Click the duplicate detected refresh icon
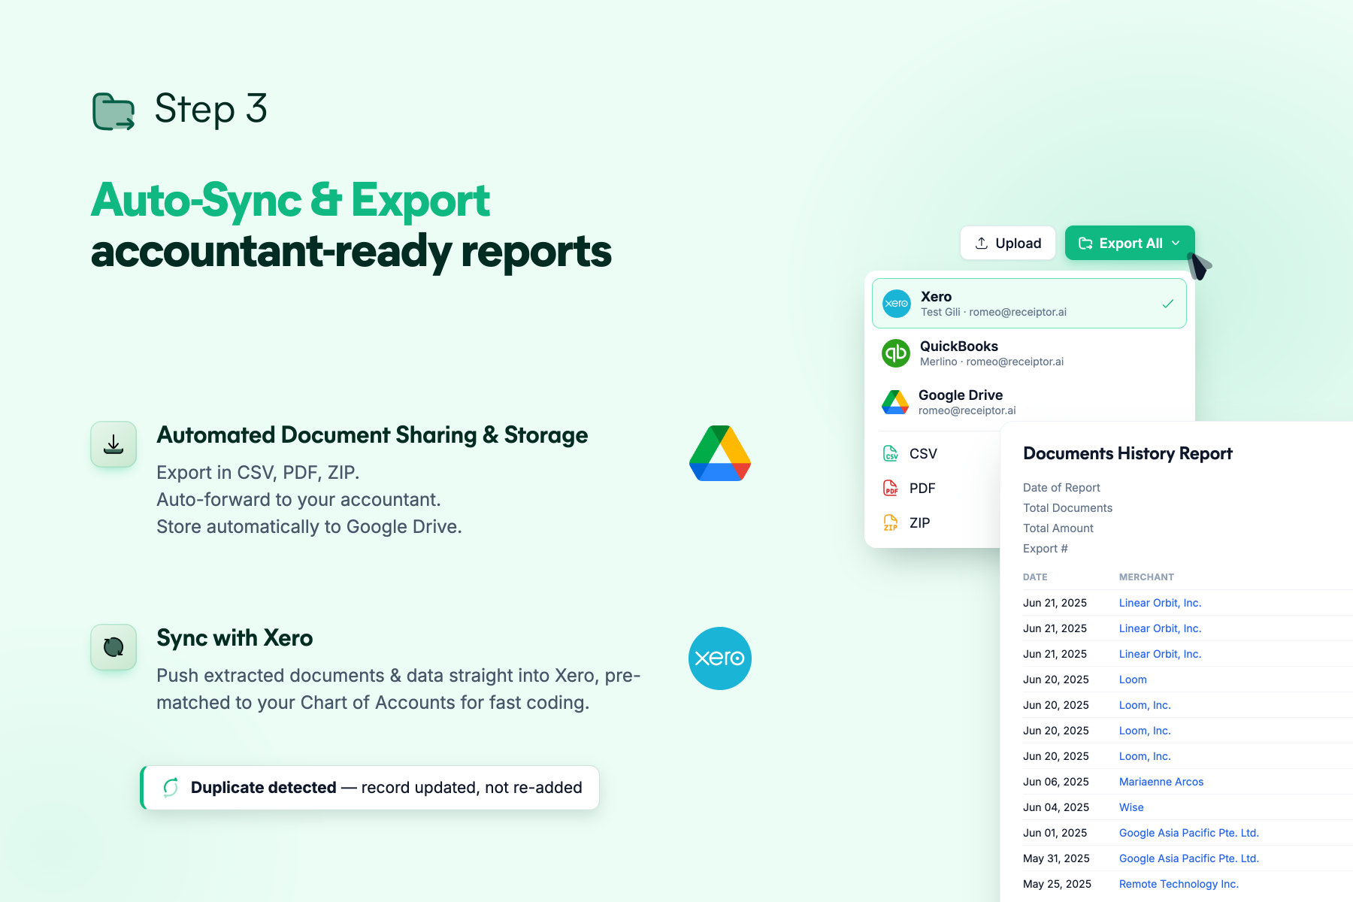Screen dimensions: 1353x902 click(171, 787)
